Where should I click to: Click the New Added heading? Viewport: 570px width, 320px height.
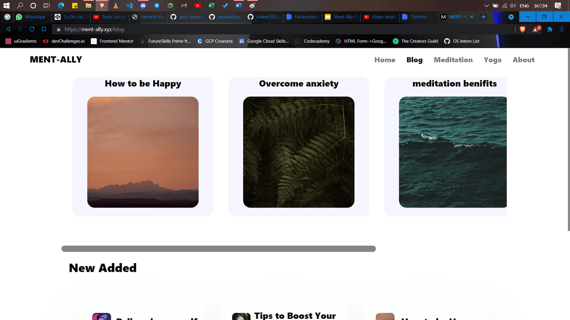(103, 268)
